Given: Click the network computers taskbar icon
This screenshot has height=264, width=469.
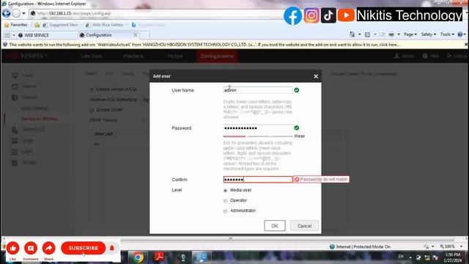Looking at the screenshot, I should [202, 257].
